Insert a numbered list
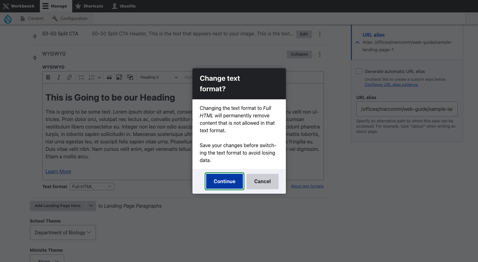 [92, 77]
